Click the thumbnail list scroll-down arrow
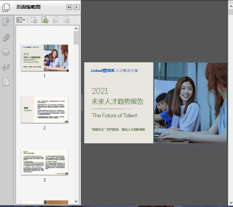 [76, 201]
